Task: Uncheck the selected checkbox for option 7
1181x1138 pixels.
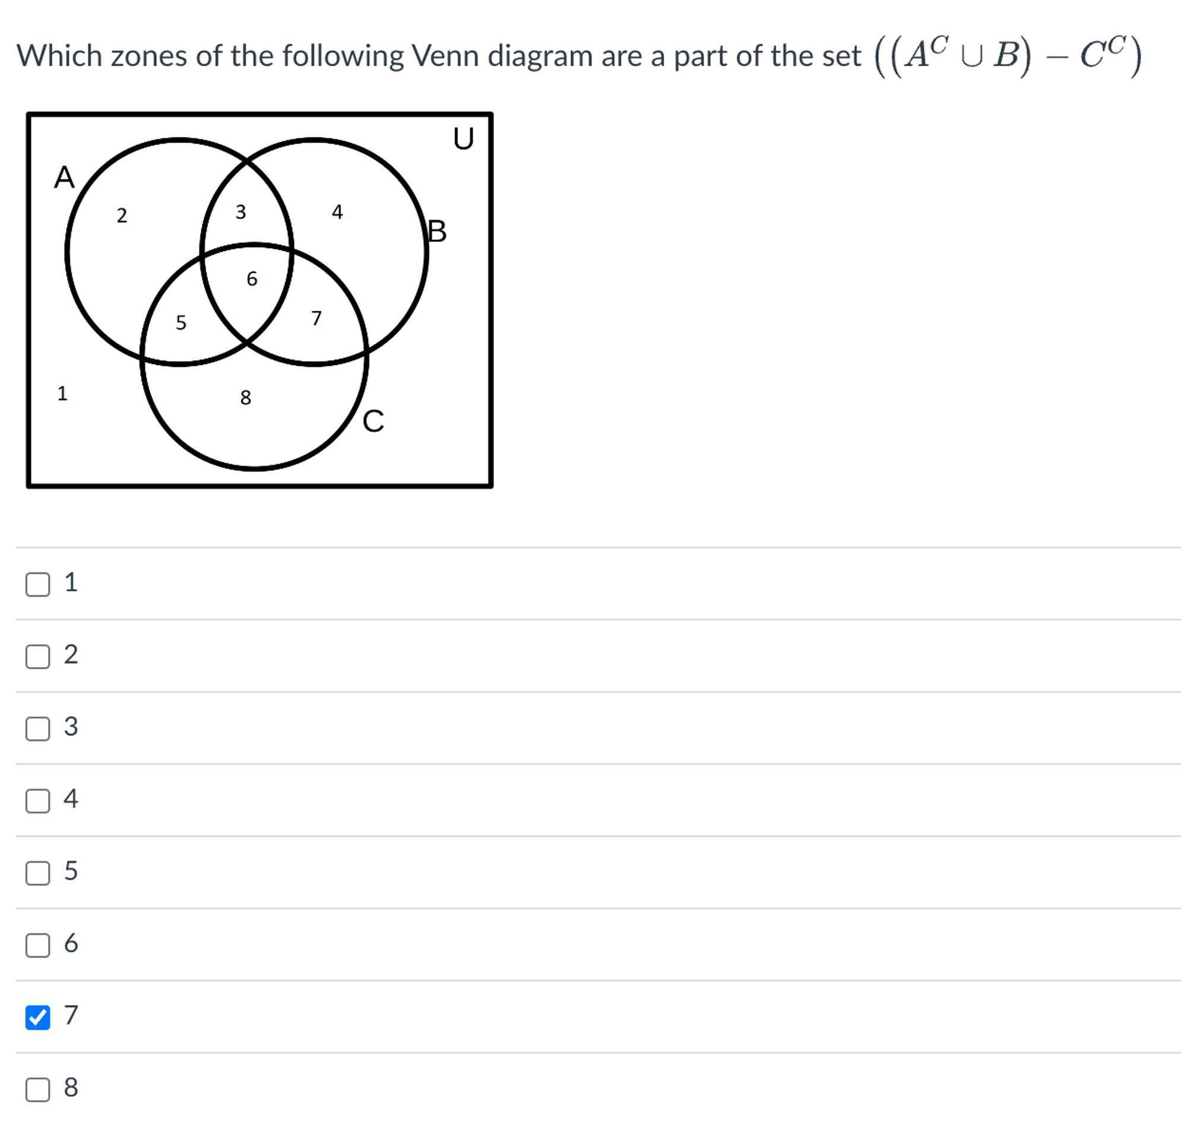Action: (38, 1017)
